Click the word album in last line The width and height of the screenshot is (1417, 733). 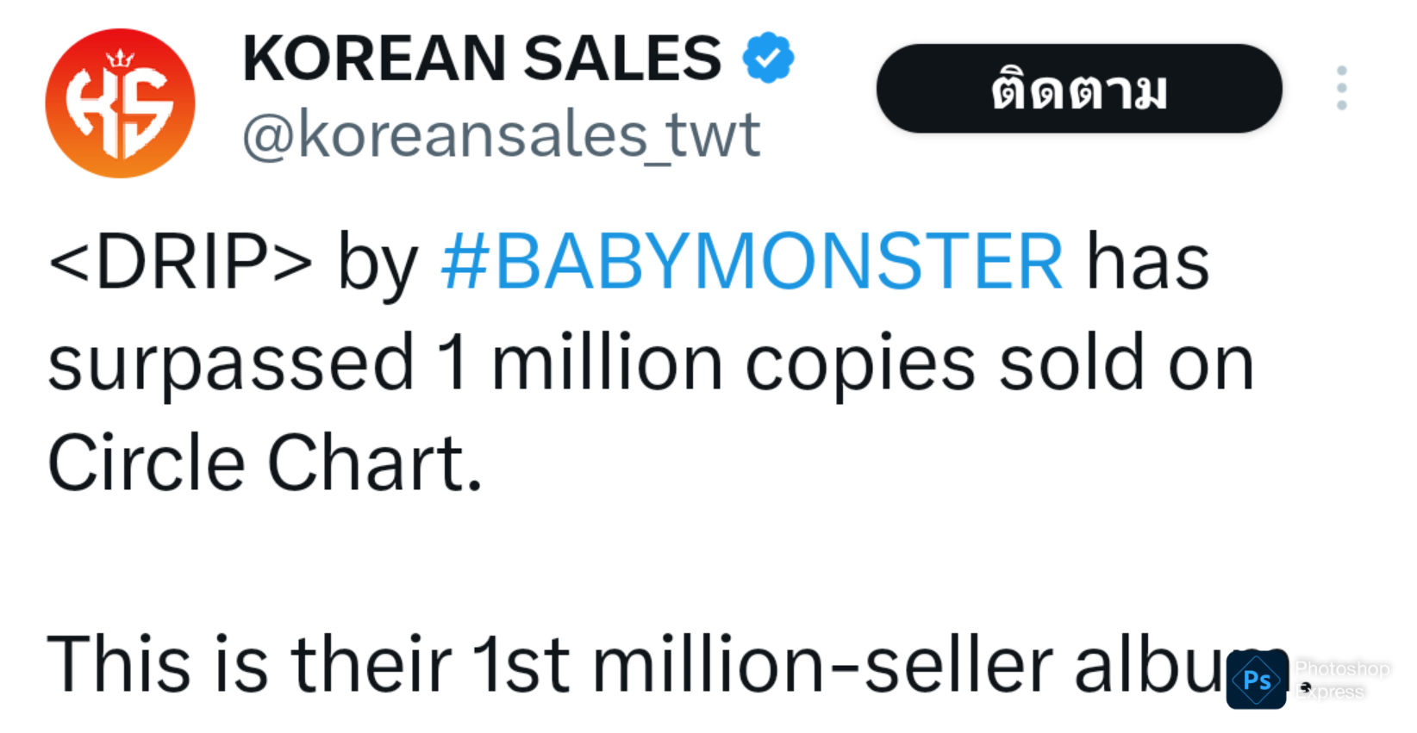[x=1181, y=664]
